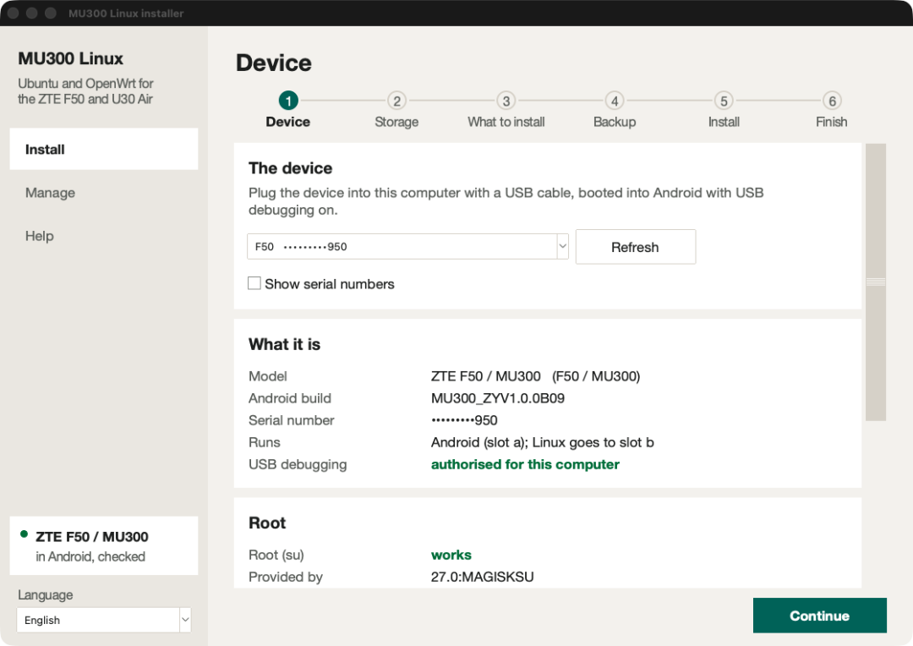Click step 3 What to install circle

pyautogui.click(x=506, y=101)
